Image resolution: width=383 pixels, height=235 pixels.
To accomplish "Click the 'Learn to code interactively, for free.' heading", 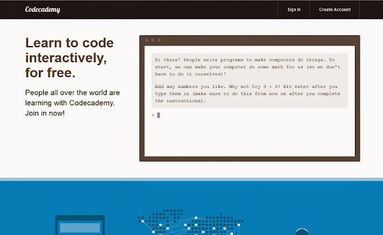I will click(x=69, y=58).
